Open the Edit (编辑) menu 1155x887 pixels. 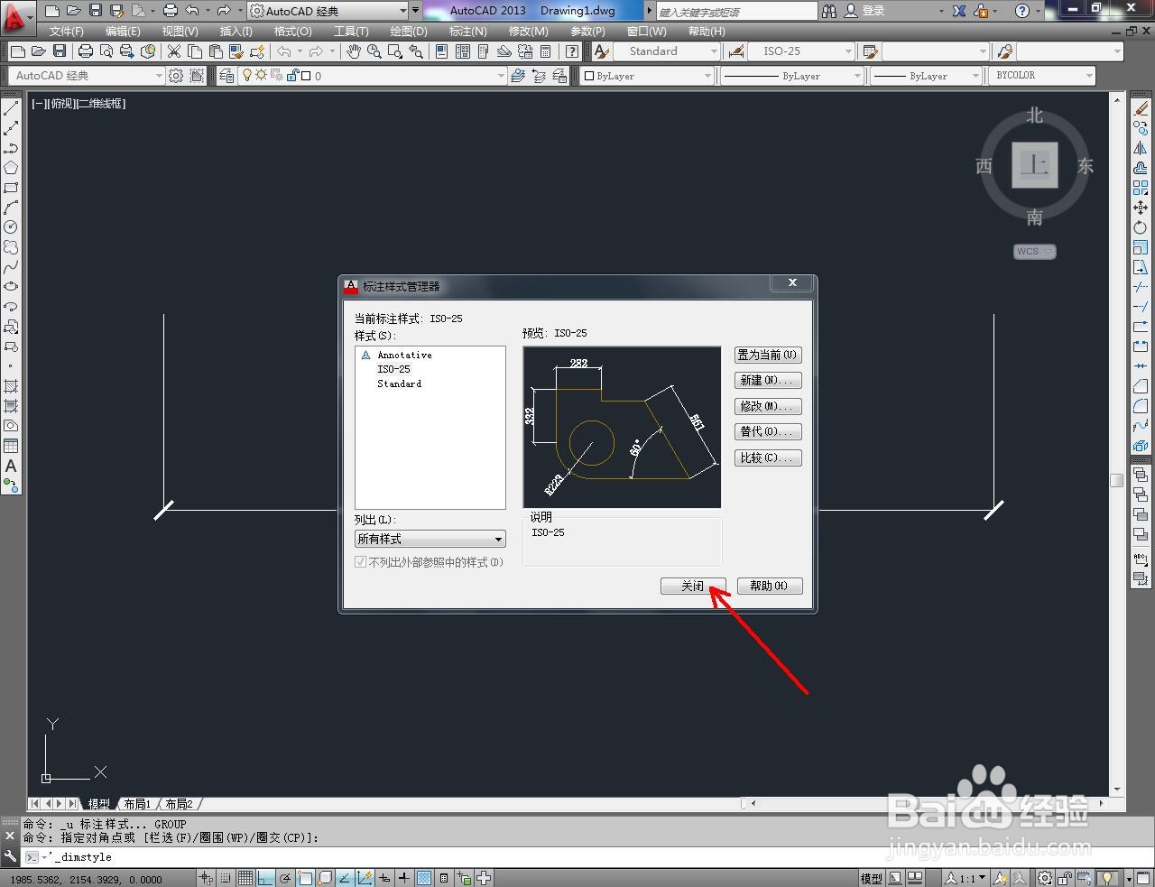click(123, 31)
